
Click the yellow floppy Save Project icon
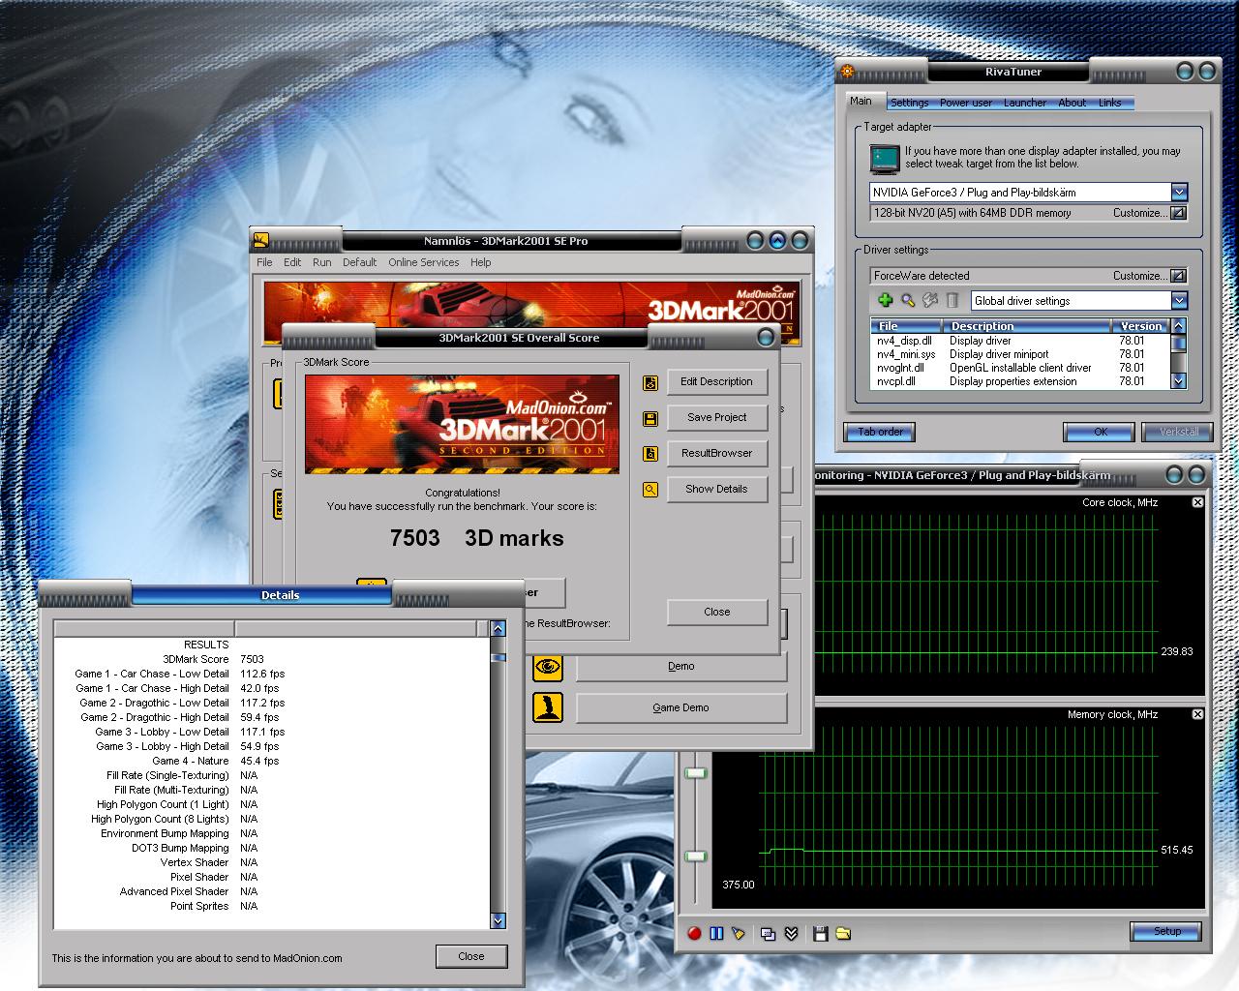tap(650, 419)
